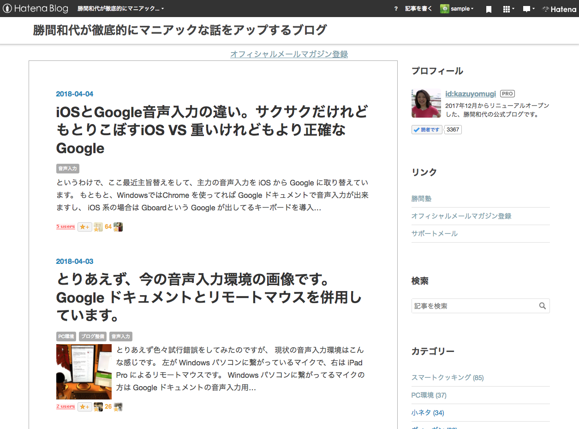Viewport: 579px width, 429px height.
Task: Open sidebar オフィシャルメールマガジン登録 link
Action: (461, 216)
